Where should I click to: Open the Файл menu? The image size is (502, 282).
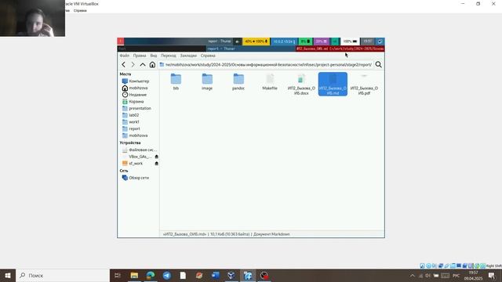click(125, 56)
